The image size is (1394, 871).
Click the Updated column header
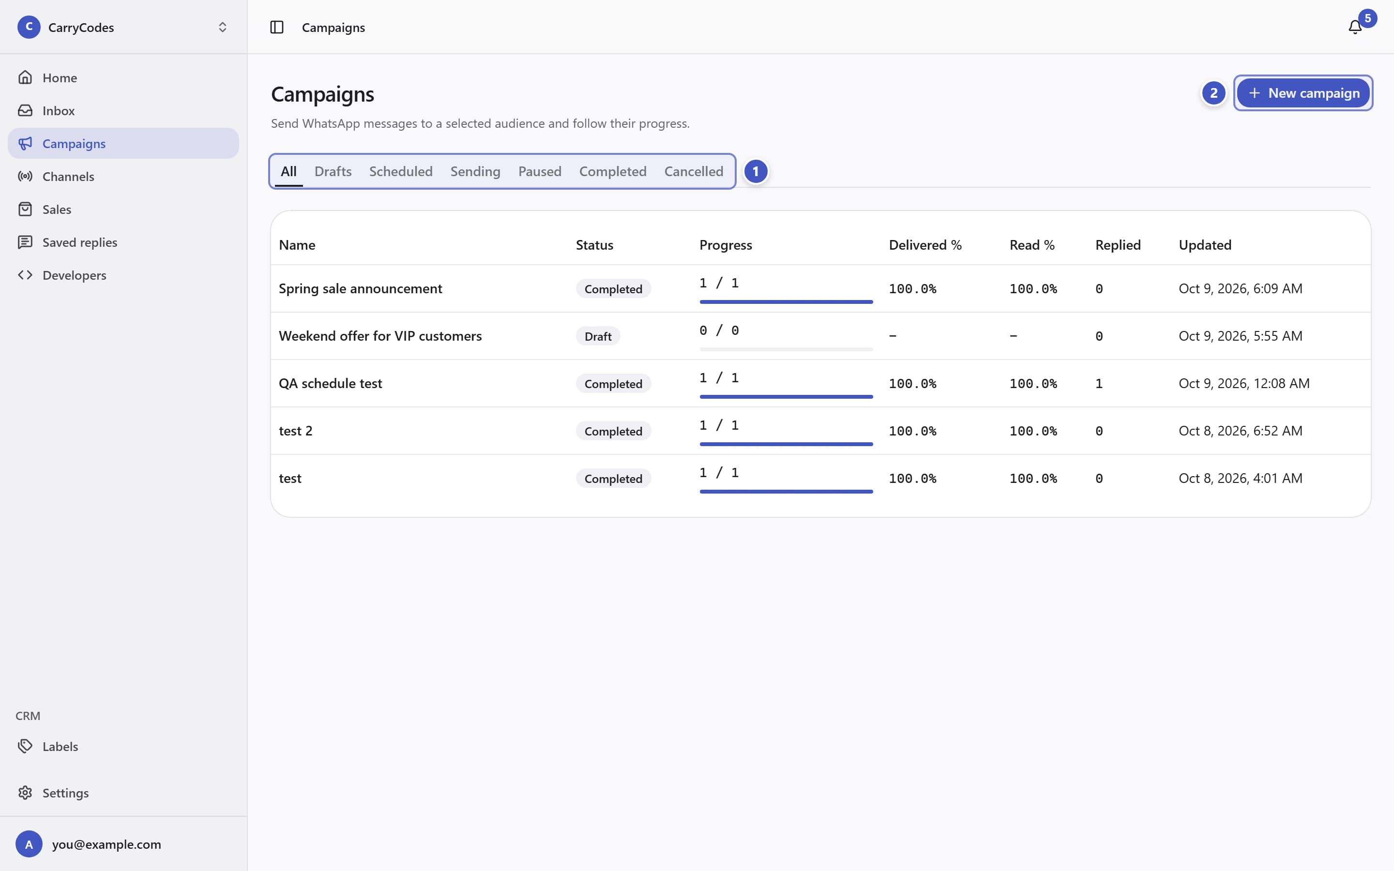[1204, 245]
